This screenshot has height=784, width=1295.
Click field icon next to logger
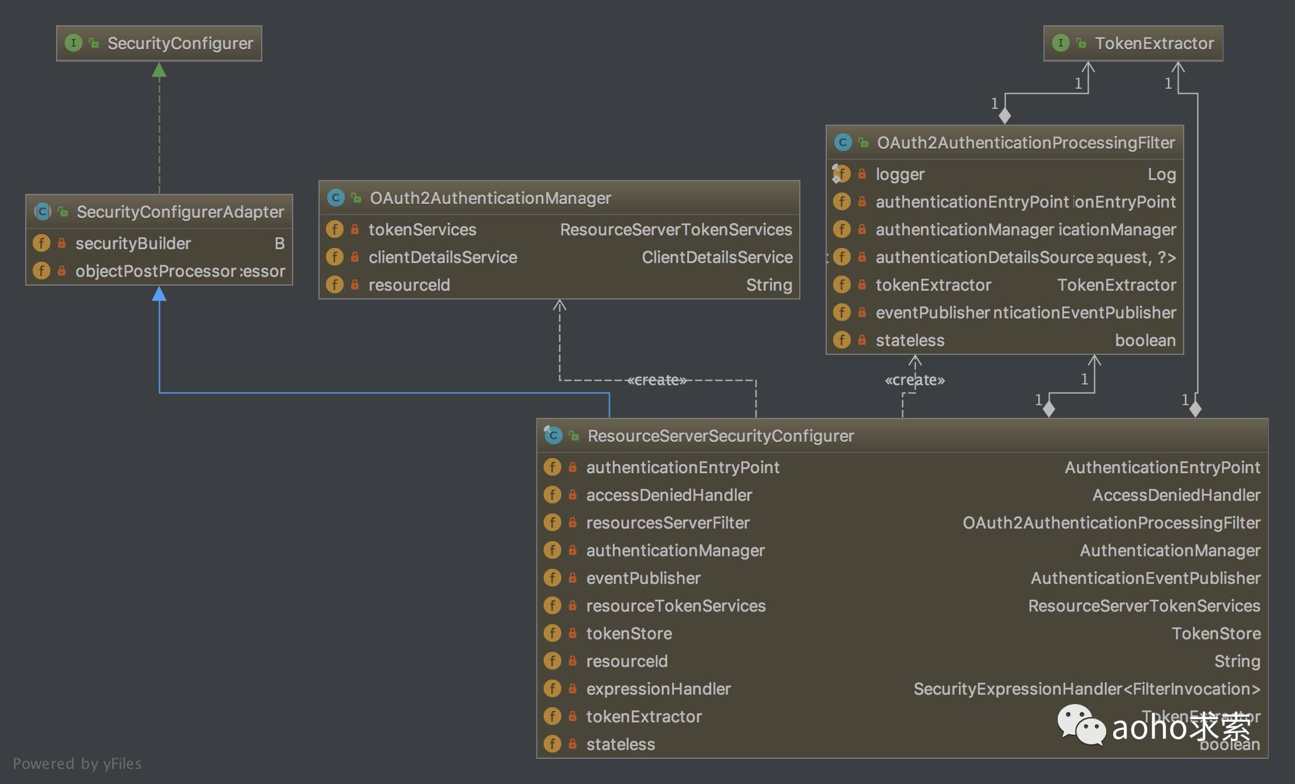point(841,174)
